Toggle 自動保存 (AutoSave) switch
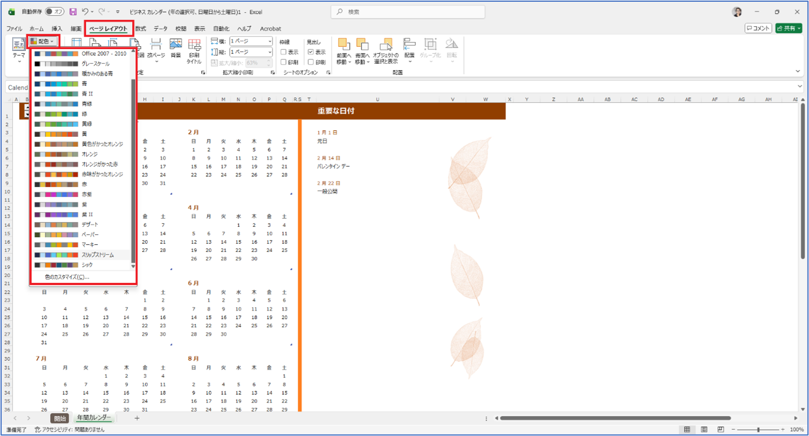 click(x=54, y=12)
